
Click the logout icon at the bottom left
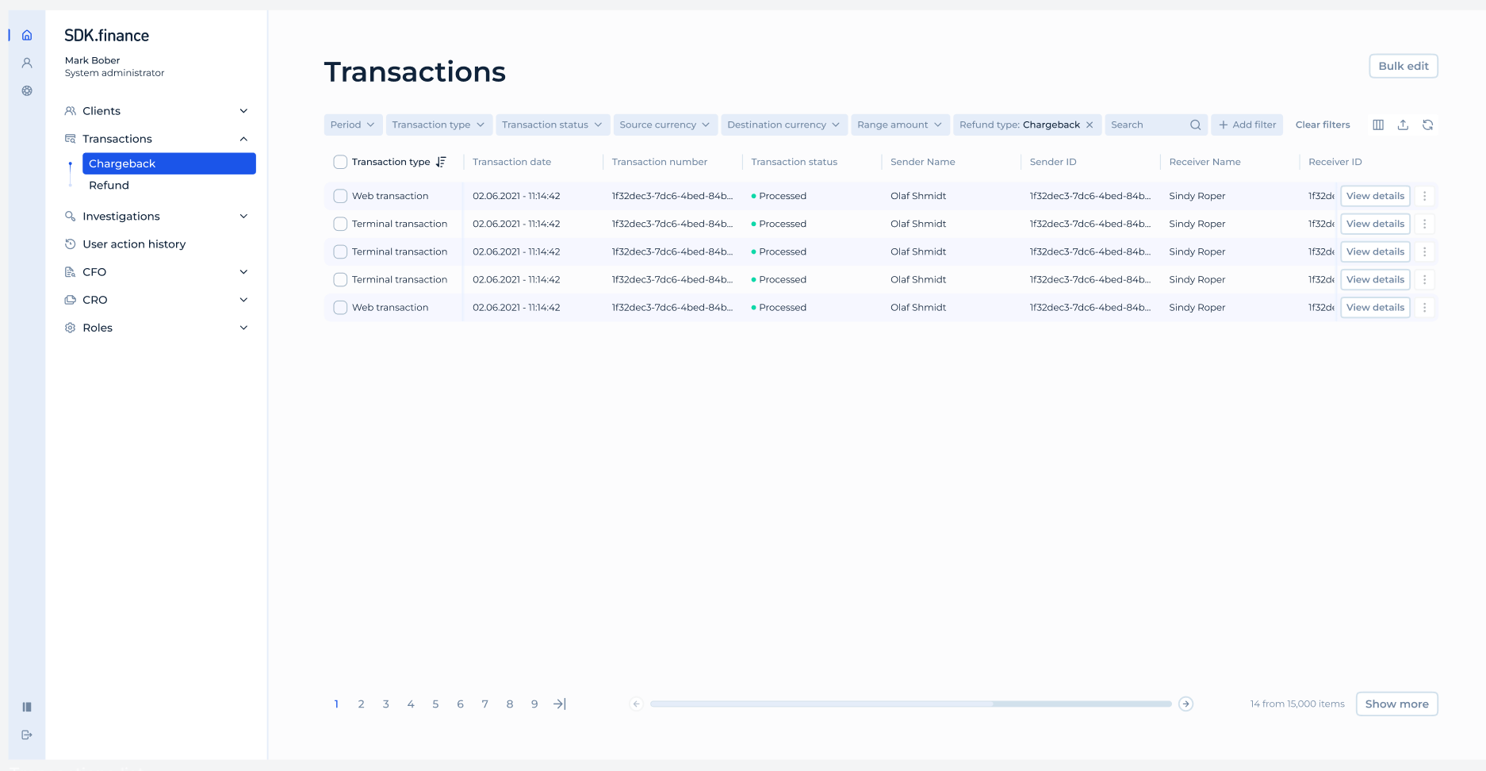(x=26, y=735)
